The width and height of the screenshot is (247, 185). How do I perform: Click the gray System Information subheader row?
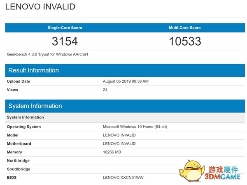pos(125,117)
